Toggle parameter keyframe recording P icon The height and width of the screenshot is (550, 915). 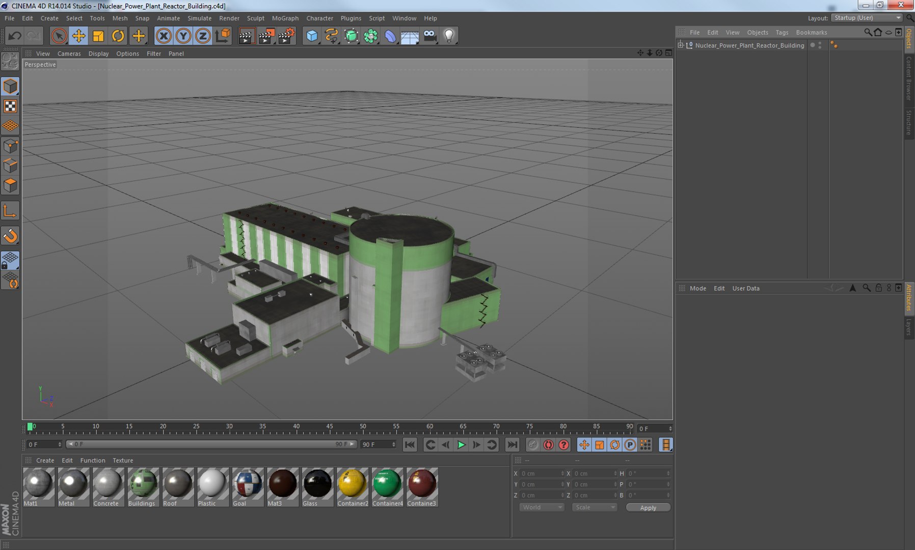point(630,445)
